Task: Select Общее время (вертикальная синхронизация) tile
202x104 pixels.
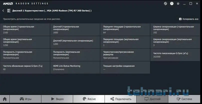Action: [25, 42]
